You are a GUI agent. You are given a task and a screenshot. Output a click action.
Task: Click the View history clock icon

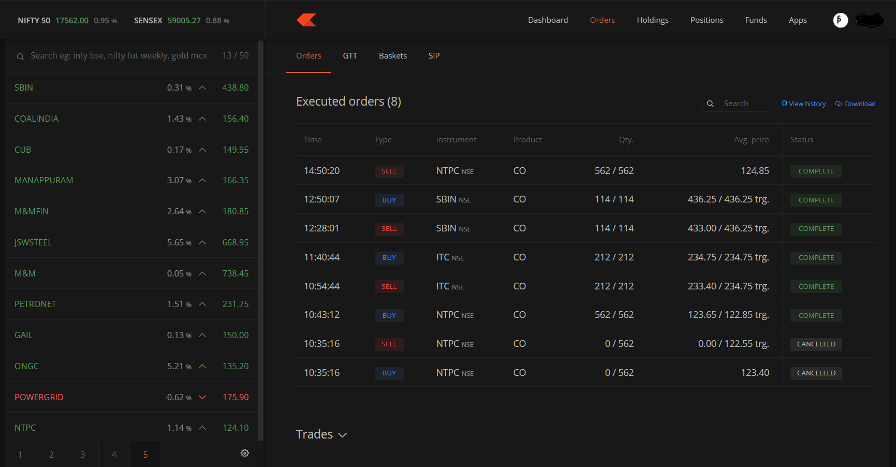point(784,104)
